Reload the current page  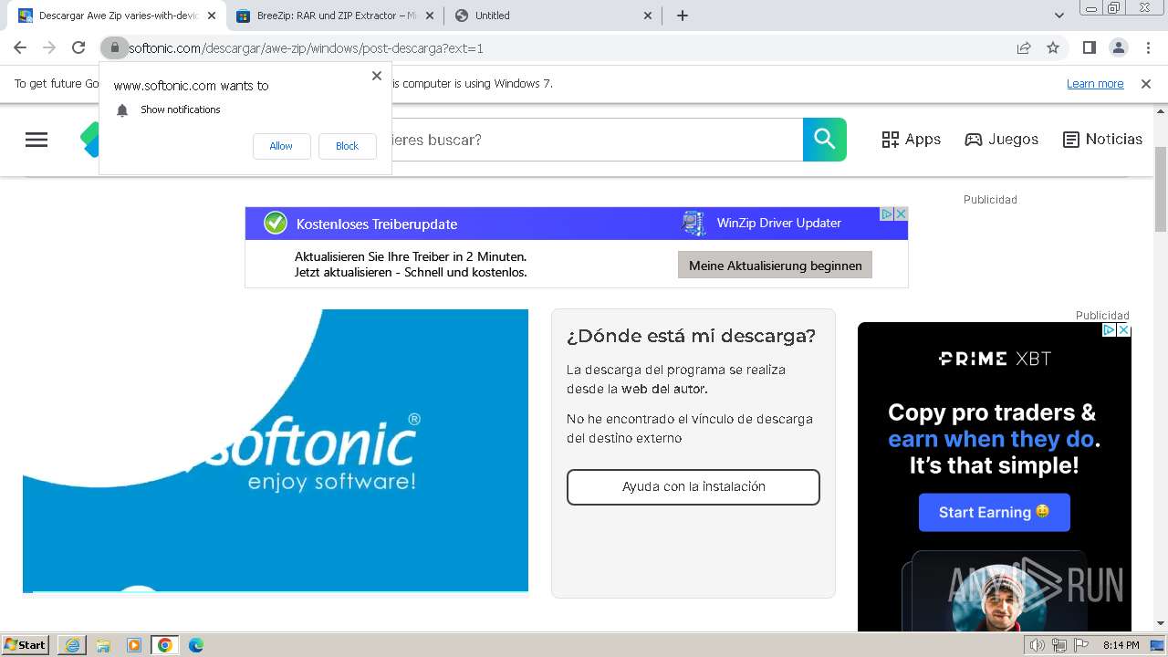pyautogui.click(x=78, y=47)
